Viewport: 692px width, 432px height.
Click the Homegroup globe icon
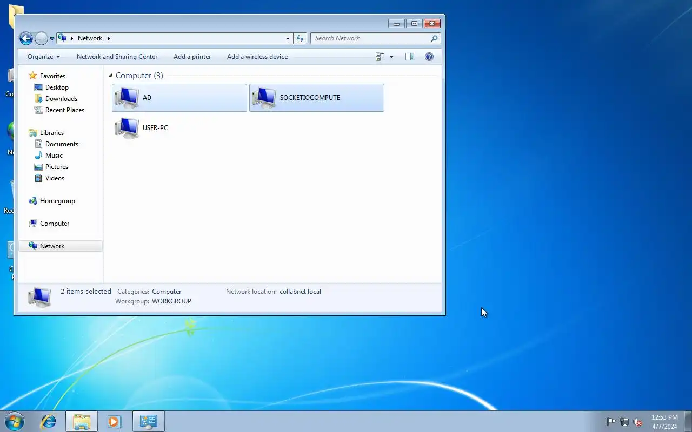33,201
